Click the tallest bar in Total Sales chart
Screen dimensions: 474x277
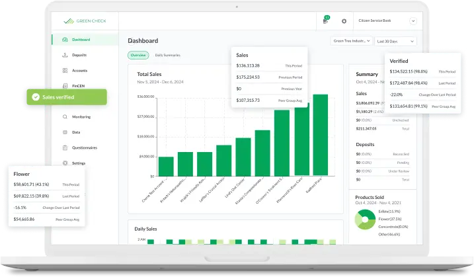[x=321, y=136]
